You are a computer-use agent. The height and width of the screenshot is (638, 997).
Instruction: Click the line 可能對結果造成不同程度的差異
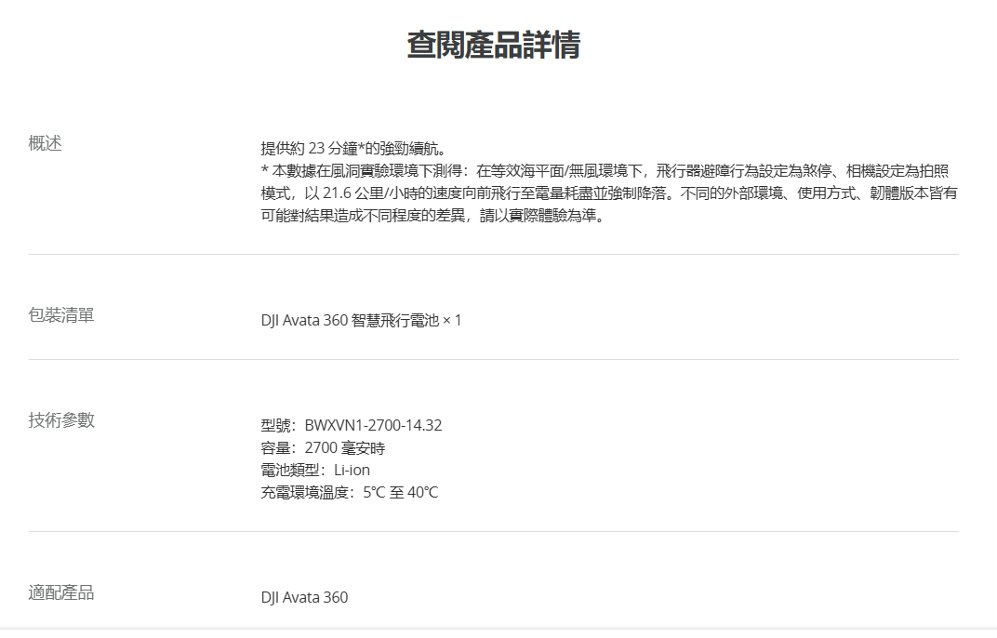pyautogui.click(x=434, y=216)
